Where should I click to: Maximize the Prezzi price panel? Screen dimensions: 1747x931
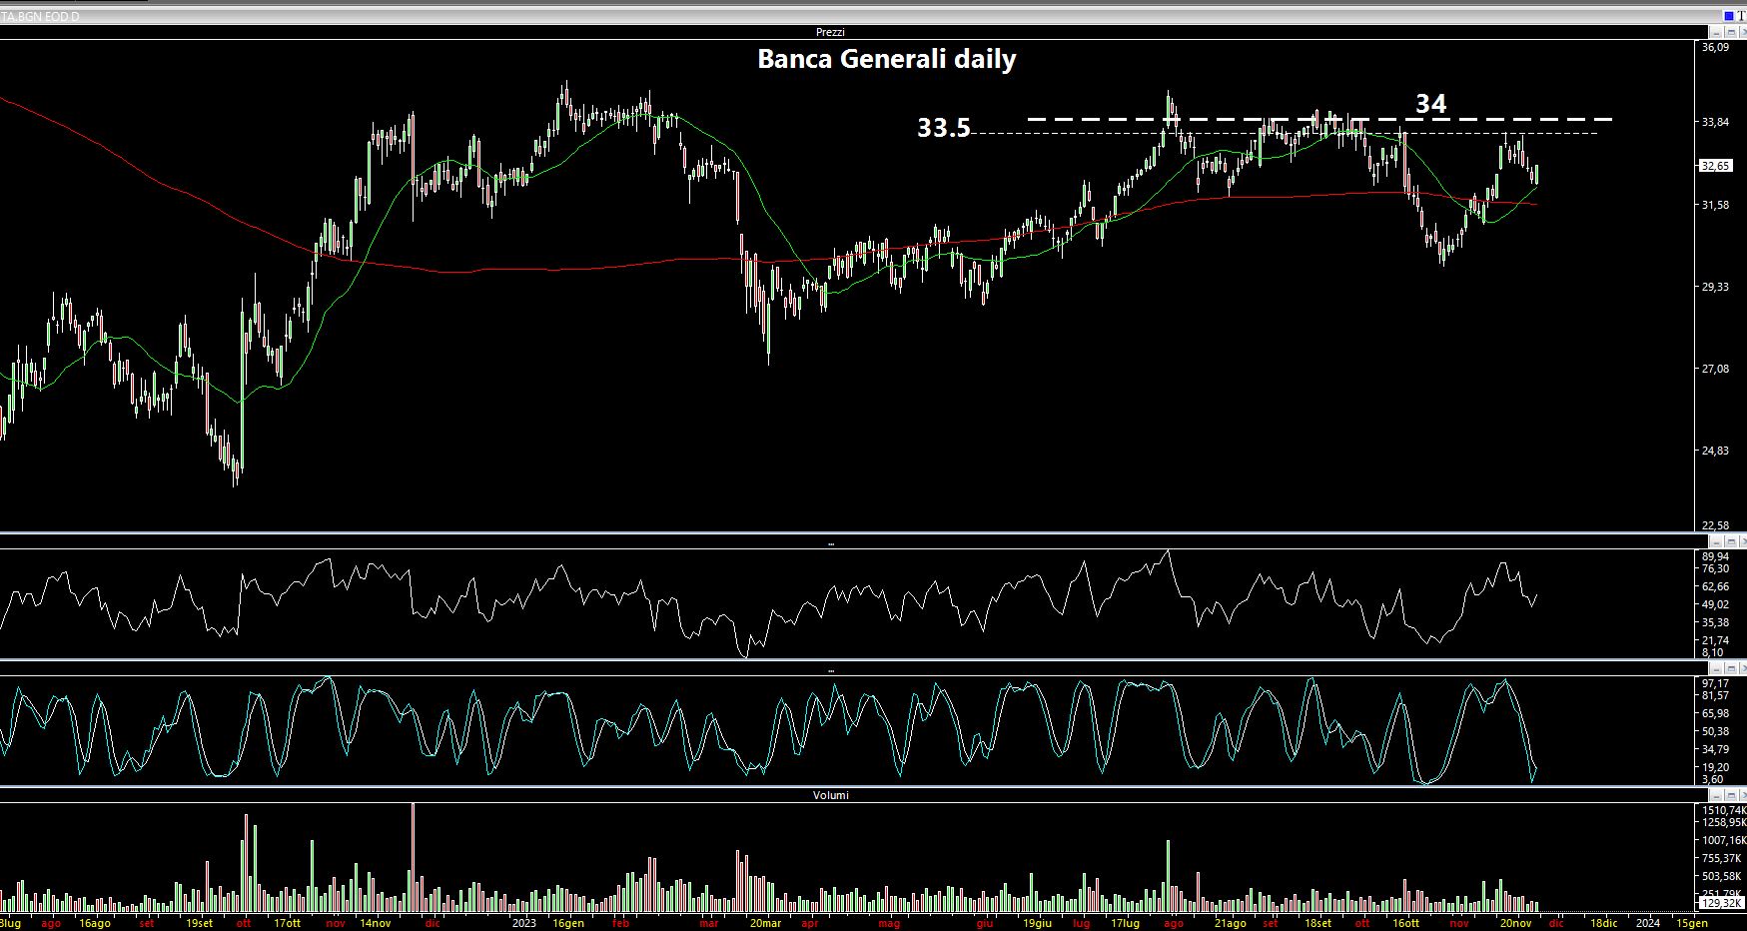coord(1731,32)
